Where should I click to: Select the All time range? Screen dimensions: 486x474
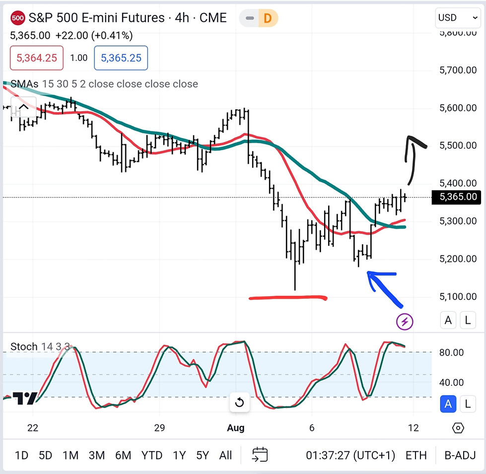(225, 456)
